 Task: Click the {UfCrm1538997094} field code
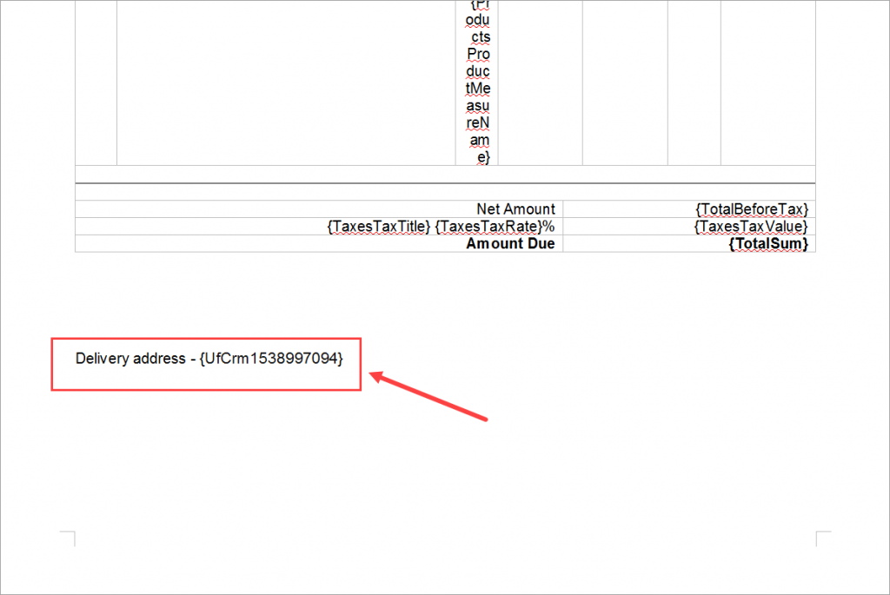point(271,359)
